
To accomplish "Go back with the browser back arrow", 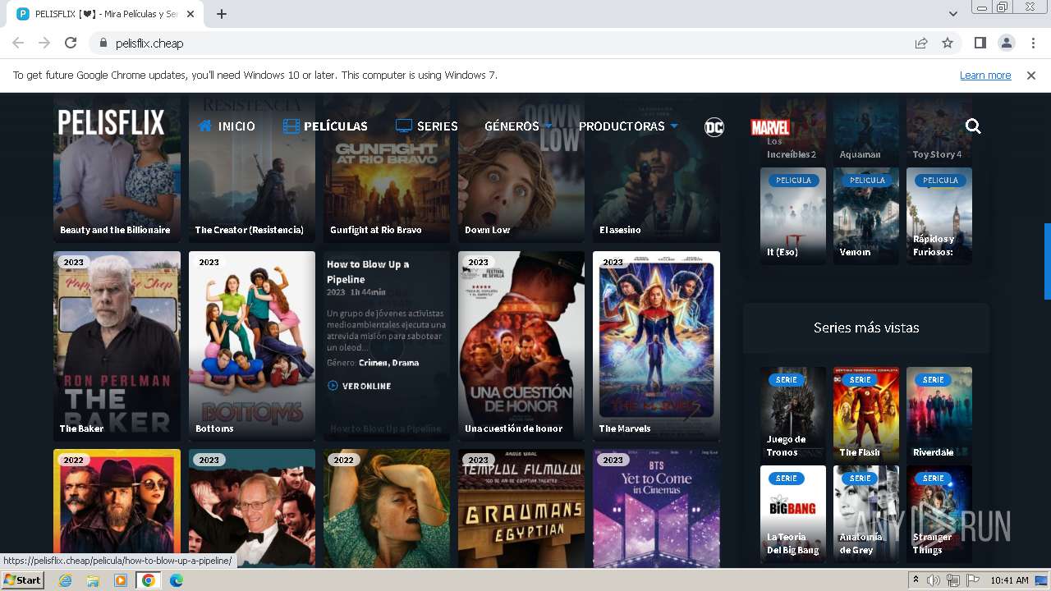I will 18,43.
